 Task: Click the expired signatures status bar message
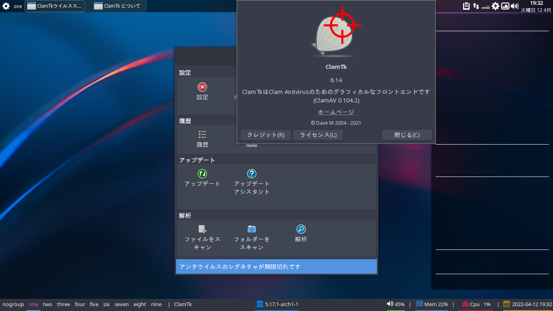(276, 266)
